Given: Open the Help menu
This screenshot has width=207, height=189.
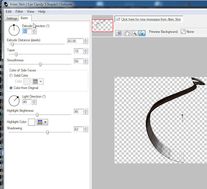Looking at the screenshot, I should pos(42,12).
